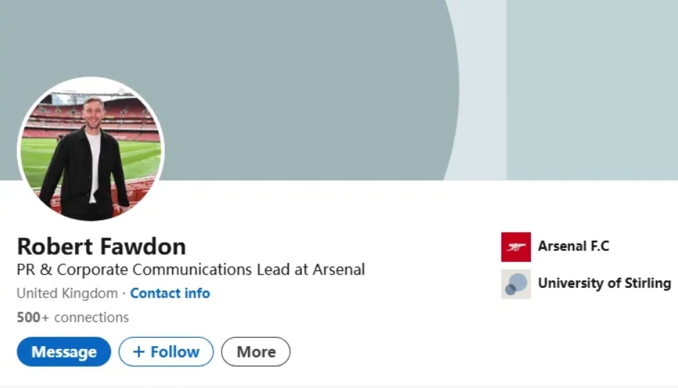The image size is (678, 388).
Task: Click the plus icon on Follow button
Action: pyautogui.click(x=138, y=352)
